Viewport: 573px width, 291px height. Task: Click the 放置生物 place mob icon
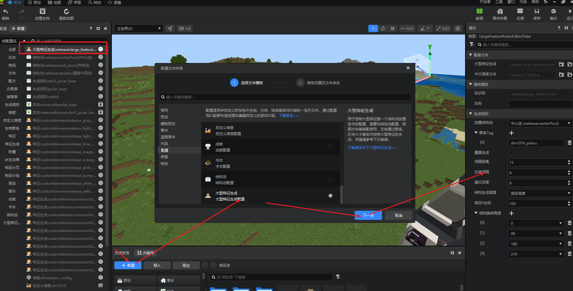[x=42, y=12]
